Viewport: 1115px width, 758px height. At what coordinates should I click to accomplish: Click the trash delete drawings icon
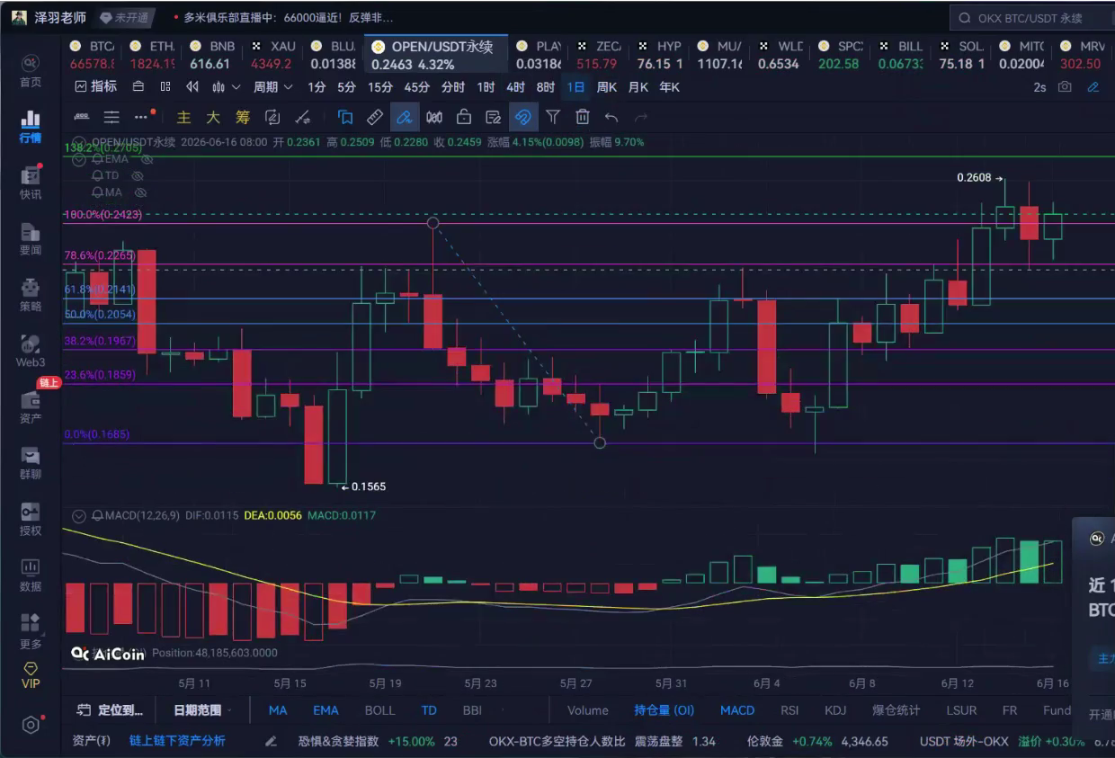[583, 117]
